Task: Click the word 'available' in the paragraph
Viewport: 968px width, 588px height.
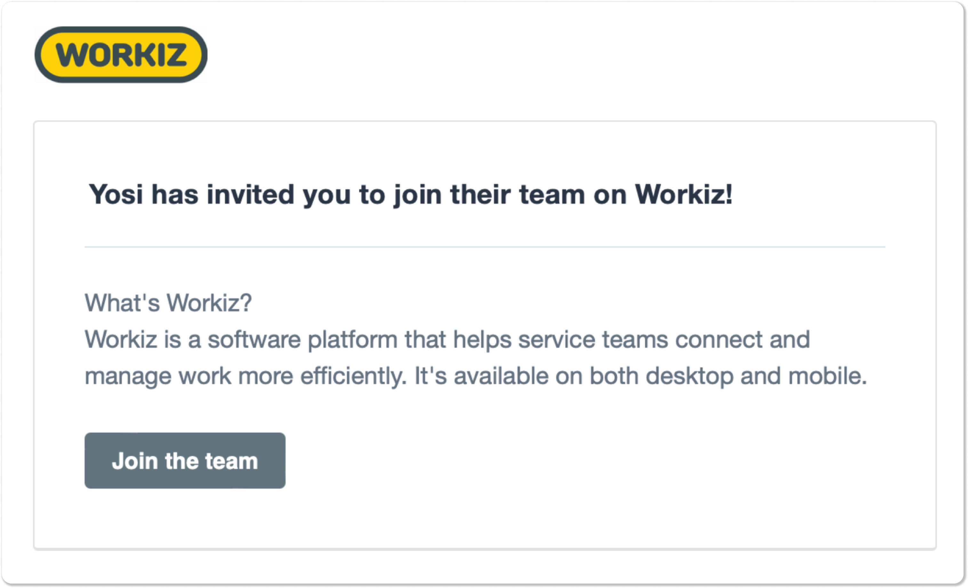Action: point(501,376)
